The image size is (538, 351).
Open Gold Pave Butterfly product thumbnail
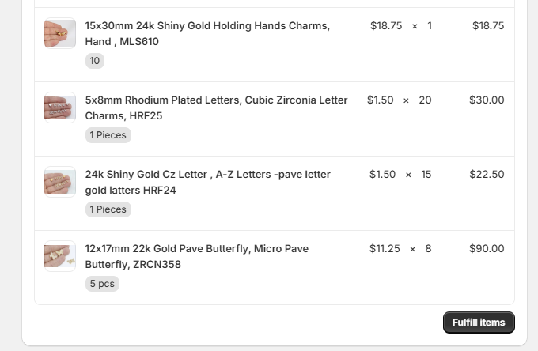click(x=60, y=256)
